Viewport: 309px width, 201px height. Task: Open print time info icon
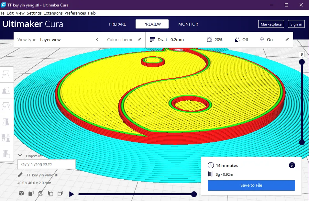point(292,165)
